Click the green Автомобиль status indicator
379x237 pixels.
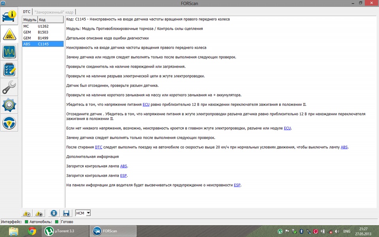coord(56,222)
